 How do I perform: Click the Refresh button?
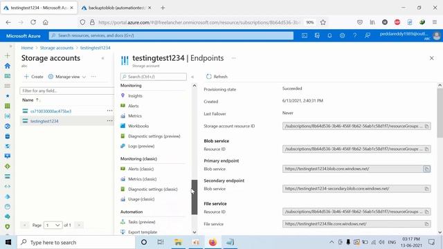217,77
